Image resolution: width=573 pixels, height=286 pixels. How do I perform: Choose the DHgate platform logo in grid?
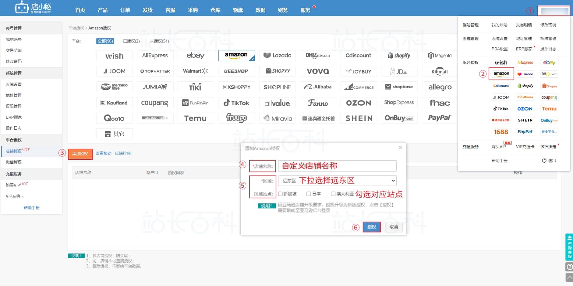tap(318, 56)
